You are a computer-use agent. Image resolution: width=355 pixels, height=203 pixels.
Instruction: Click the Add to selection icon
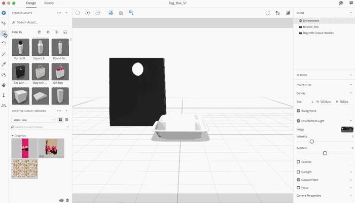pyautogui.click(x=87, y=13)
